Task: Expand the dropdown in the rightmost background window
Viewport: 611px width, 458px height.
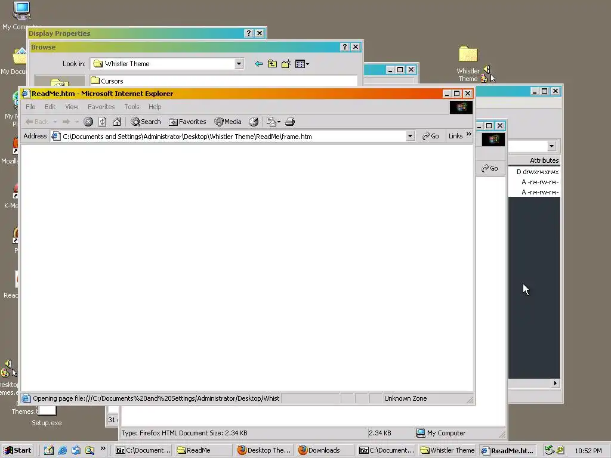Action: [x=551, y=146]
